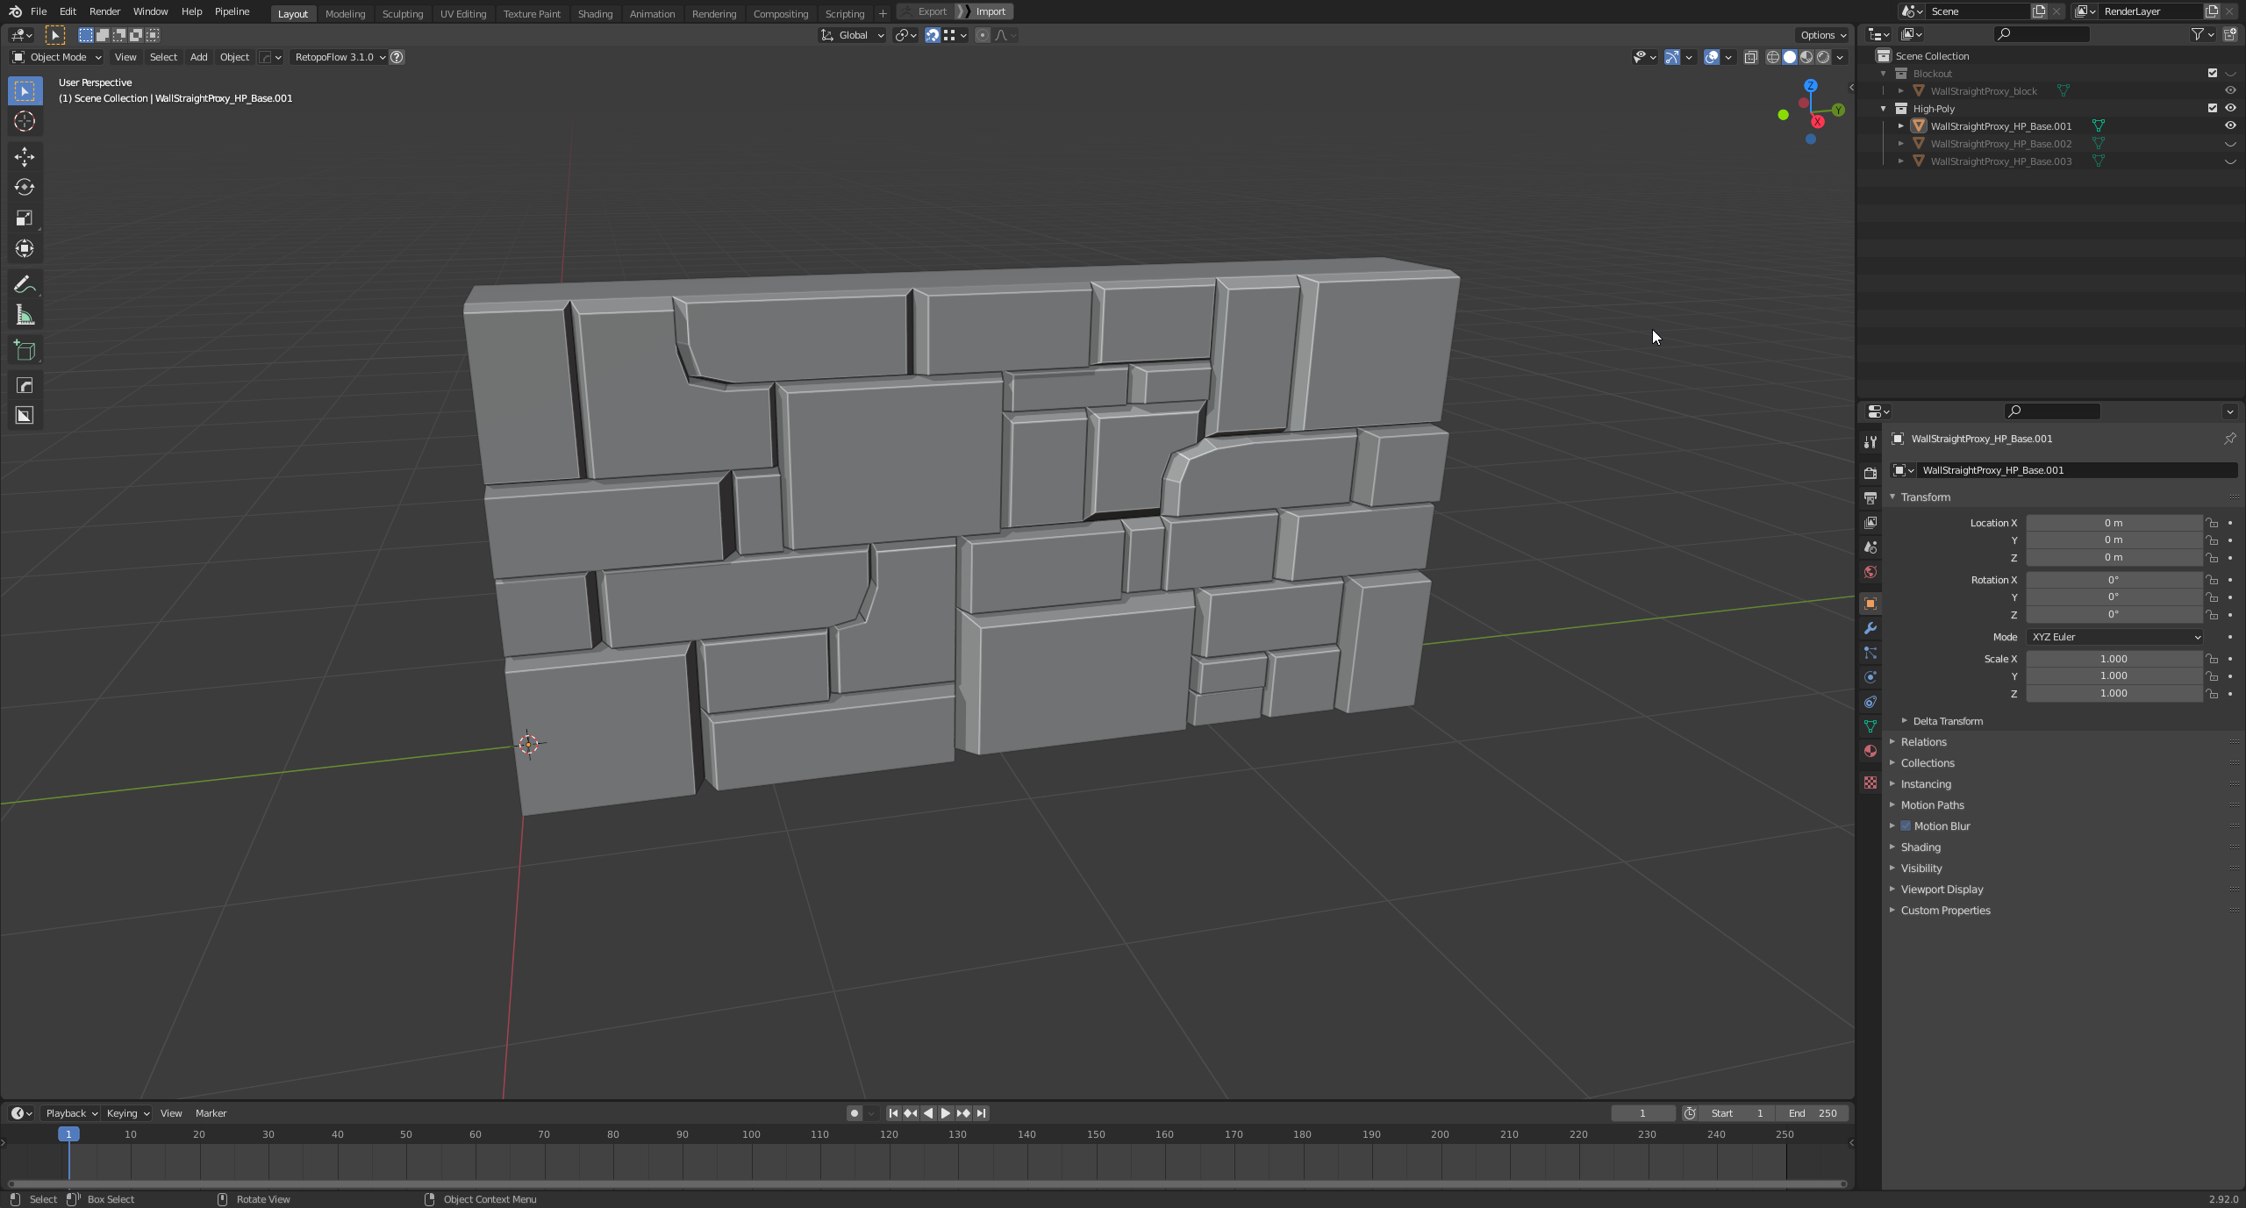The height and width of the screenshot is (1208, 2246).
Task: Click add new collection icon in outliner
Action: pyautogui.click(x=2229, y=34)
